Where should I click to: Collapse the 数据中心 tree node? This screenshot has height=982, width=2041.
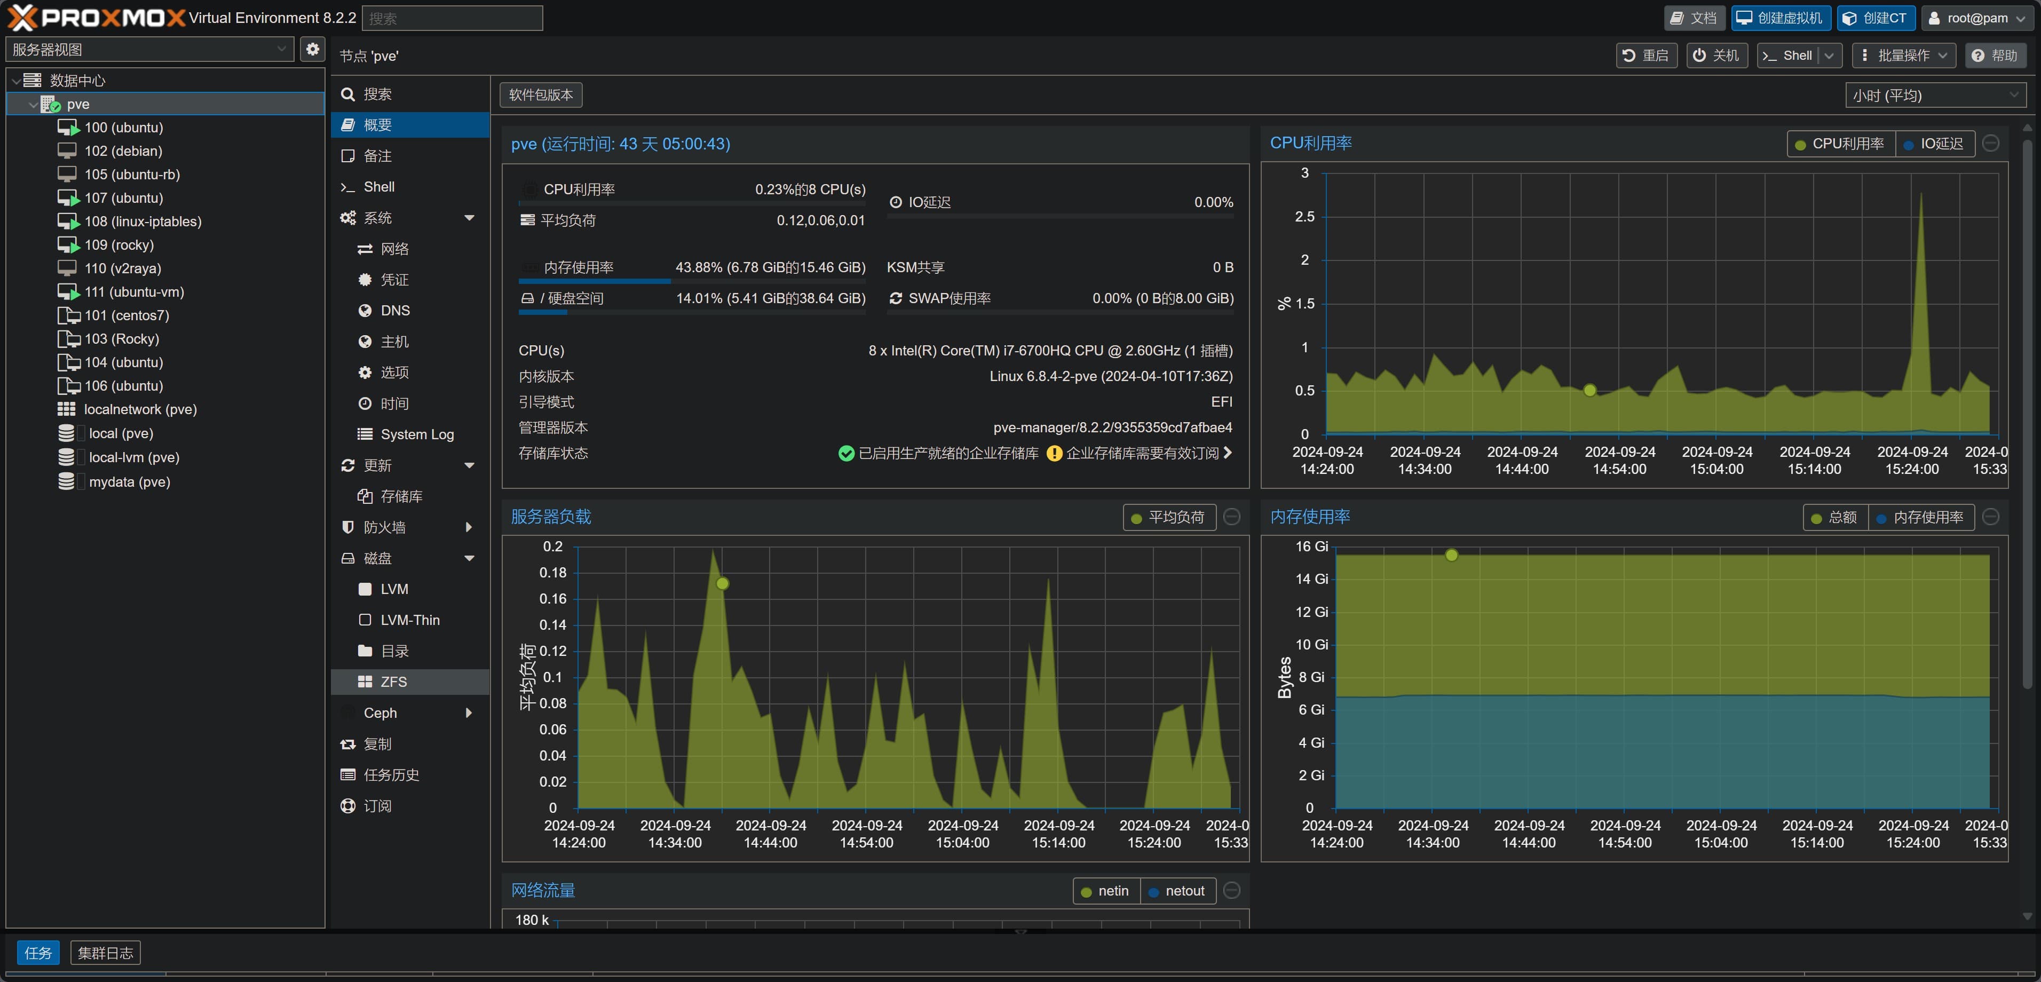16,81
